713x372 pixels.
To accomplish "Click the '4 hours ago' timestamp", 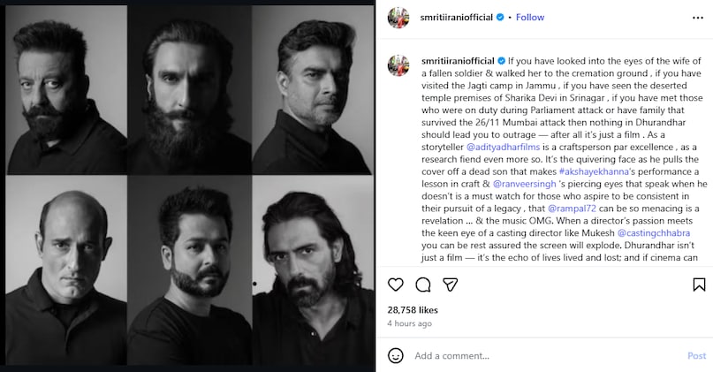I will 410,323.
